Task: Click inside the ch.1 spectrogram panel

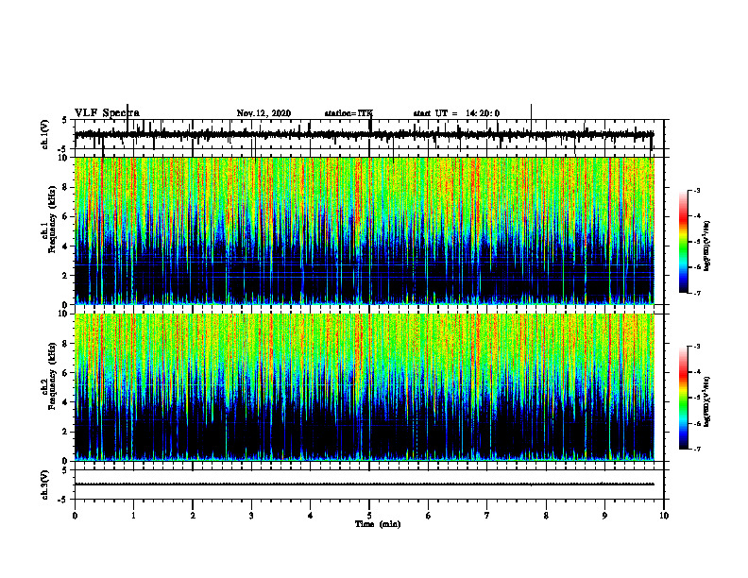Action: 364,230
